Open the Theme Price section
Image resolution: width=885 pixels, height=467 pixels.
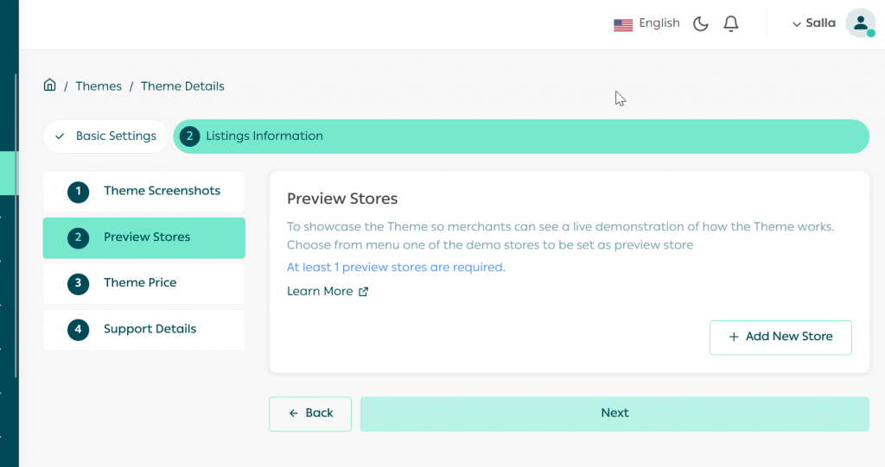(x=139, y=283)
